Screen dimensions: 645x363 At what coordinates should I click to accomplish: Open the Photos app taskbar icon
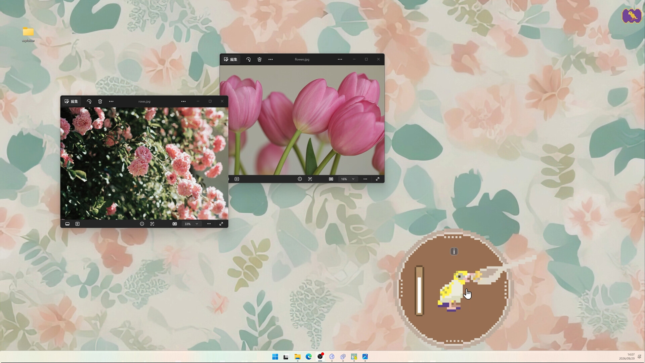[365, 357]
